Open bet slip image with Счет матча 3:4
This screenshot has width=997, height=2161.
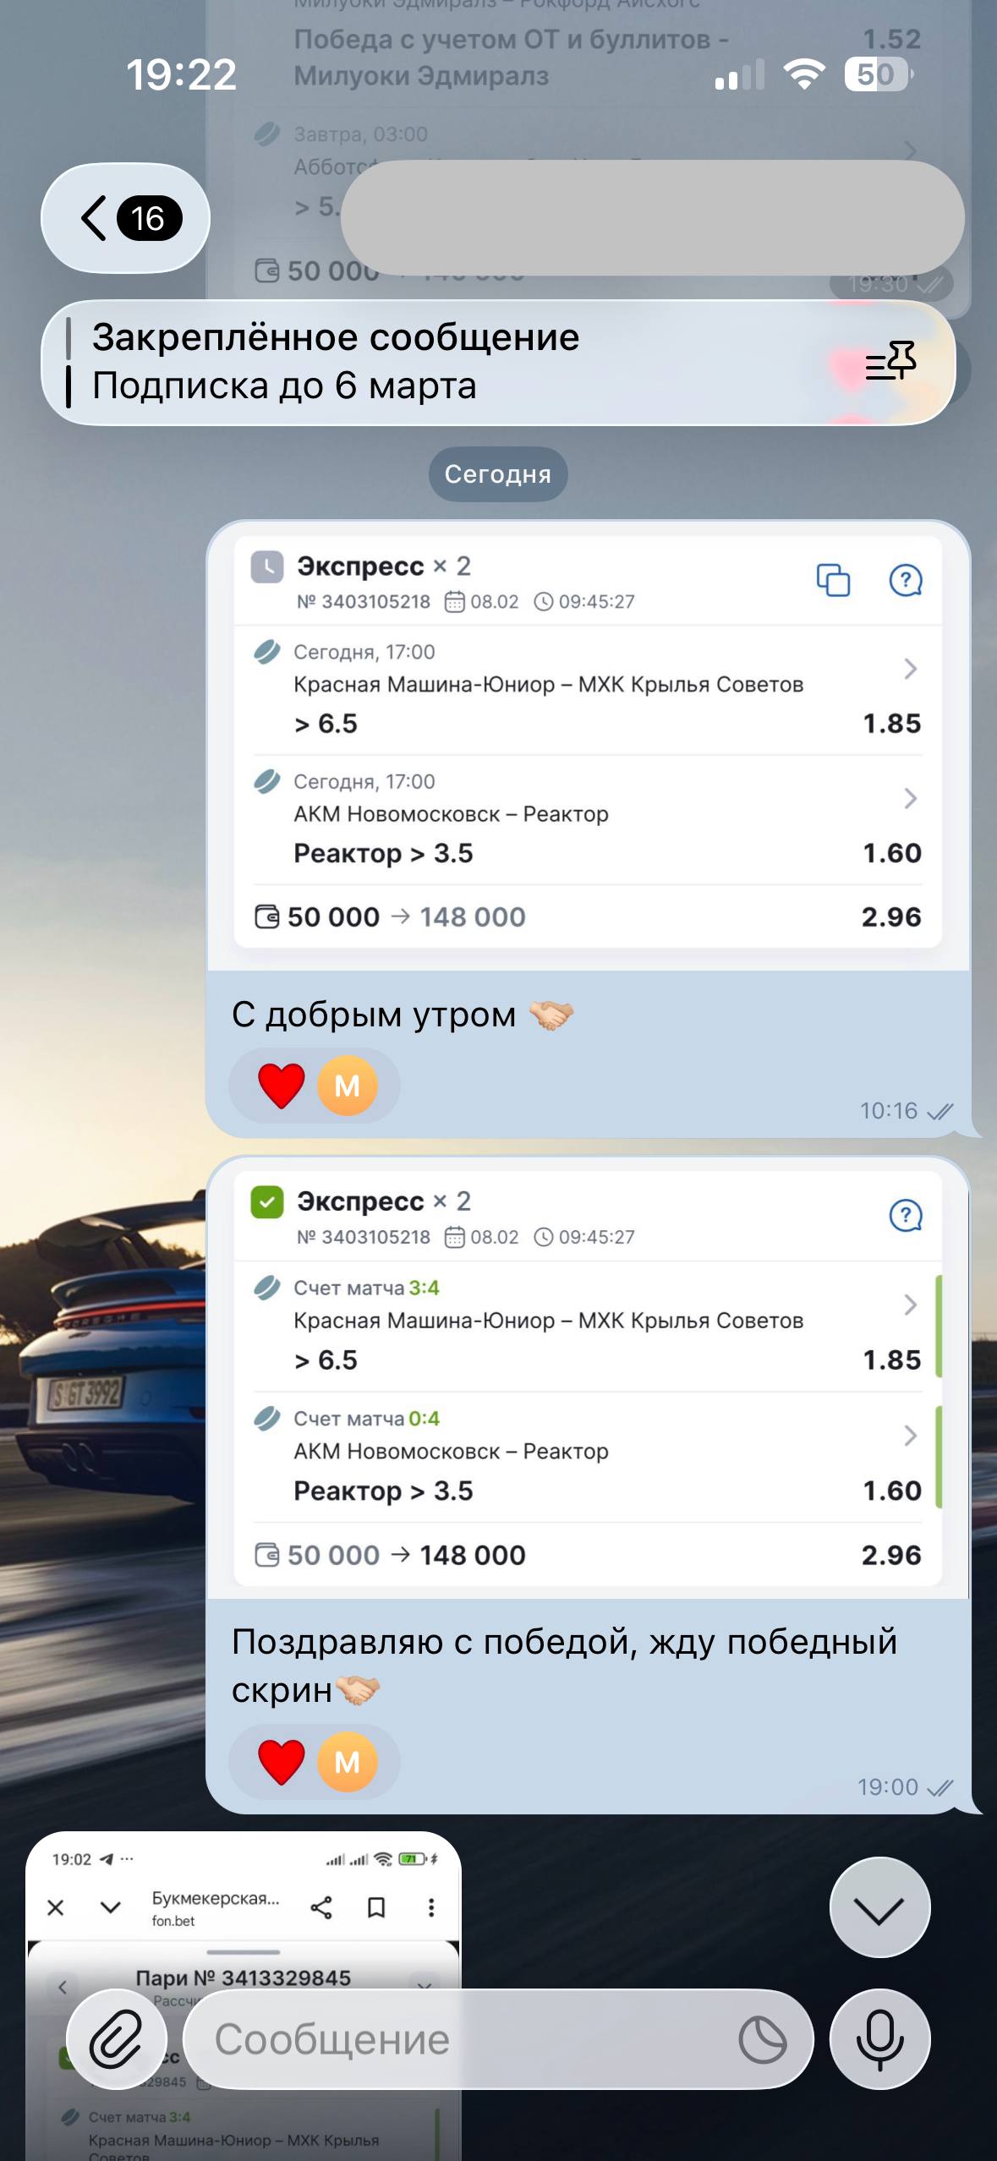588,1378
